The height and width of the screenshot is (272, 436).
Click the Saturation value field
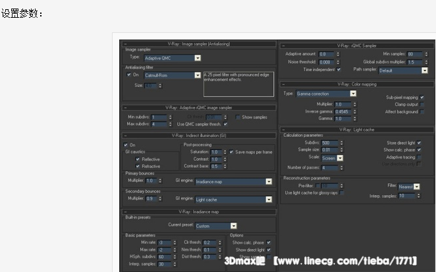click(x=216, y=152)
